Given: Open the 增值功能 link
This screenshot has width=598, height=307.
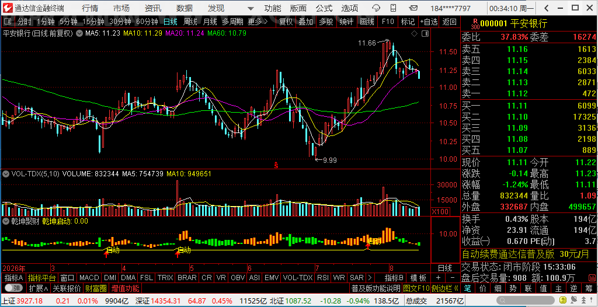Looking at the screenshot, I should click(x=125, y=288).
